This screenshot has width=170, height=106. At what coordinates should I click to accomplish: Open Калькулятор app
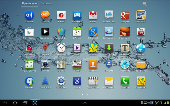(x=29, y=64)
